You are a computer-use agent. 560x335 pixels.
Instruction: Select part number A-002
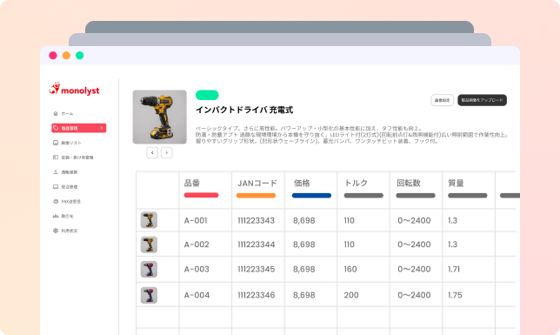197,245
